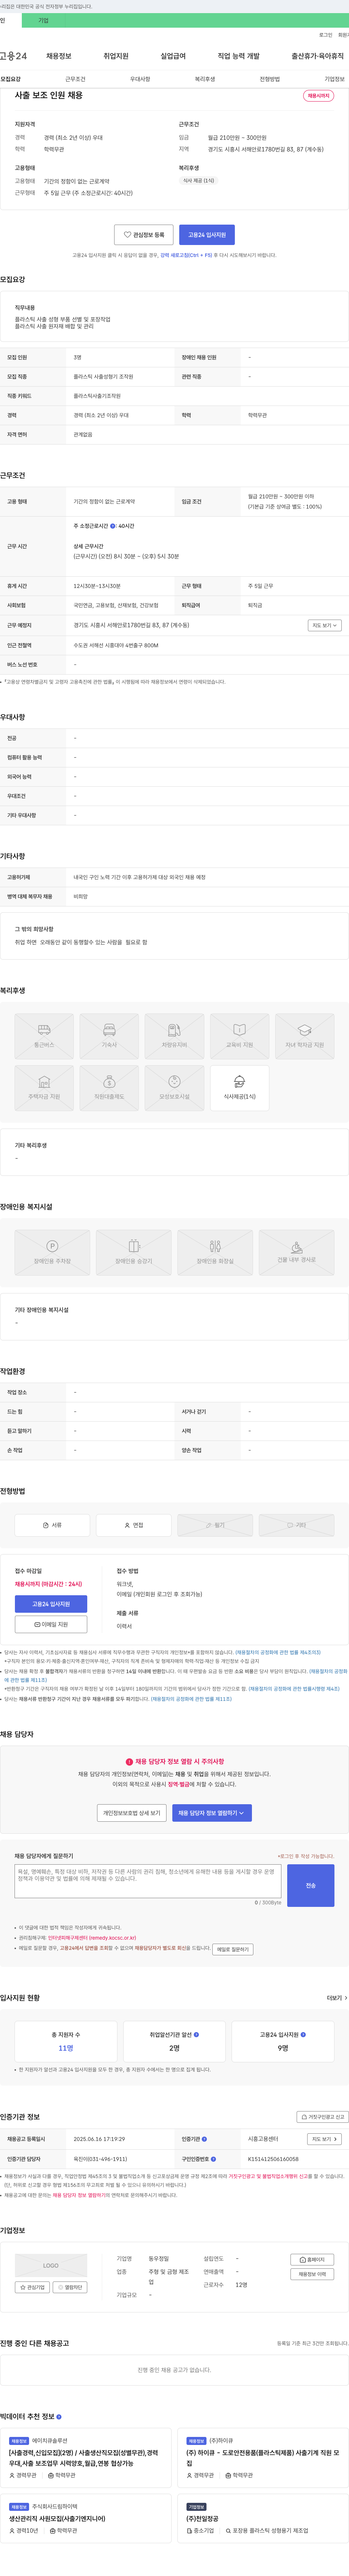Click the 통근버스 welfare icon
Screen dimensions: 349x2576
(x=44, y=1036)
